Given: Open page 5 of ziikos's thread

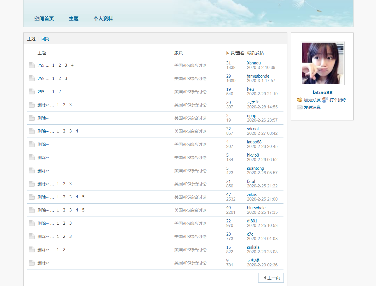Looking at the screenshot, I should [x=83, y=197].
